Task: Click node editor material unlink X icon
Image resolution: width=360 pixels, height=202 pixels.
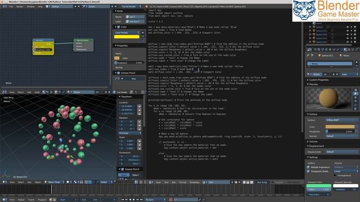Action: click(109, 92)
